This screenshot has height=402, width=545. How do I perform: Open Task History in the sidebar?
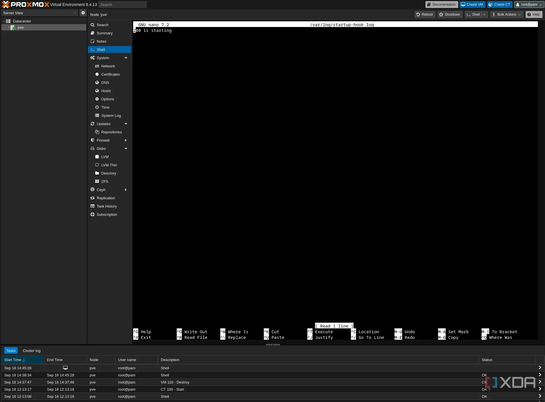click(106, 206)
